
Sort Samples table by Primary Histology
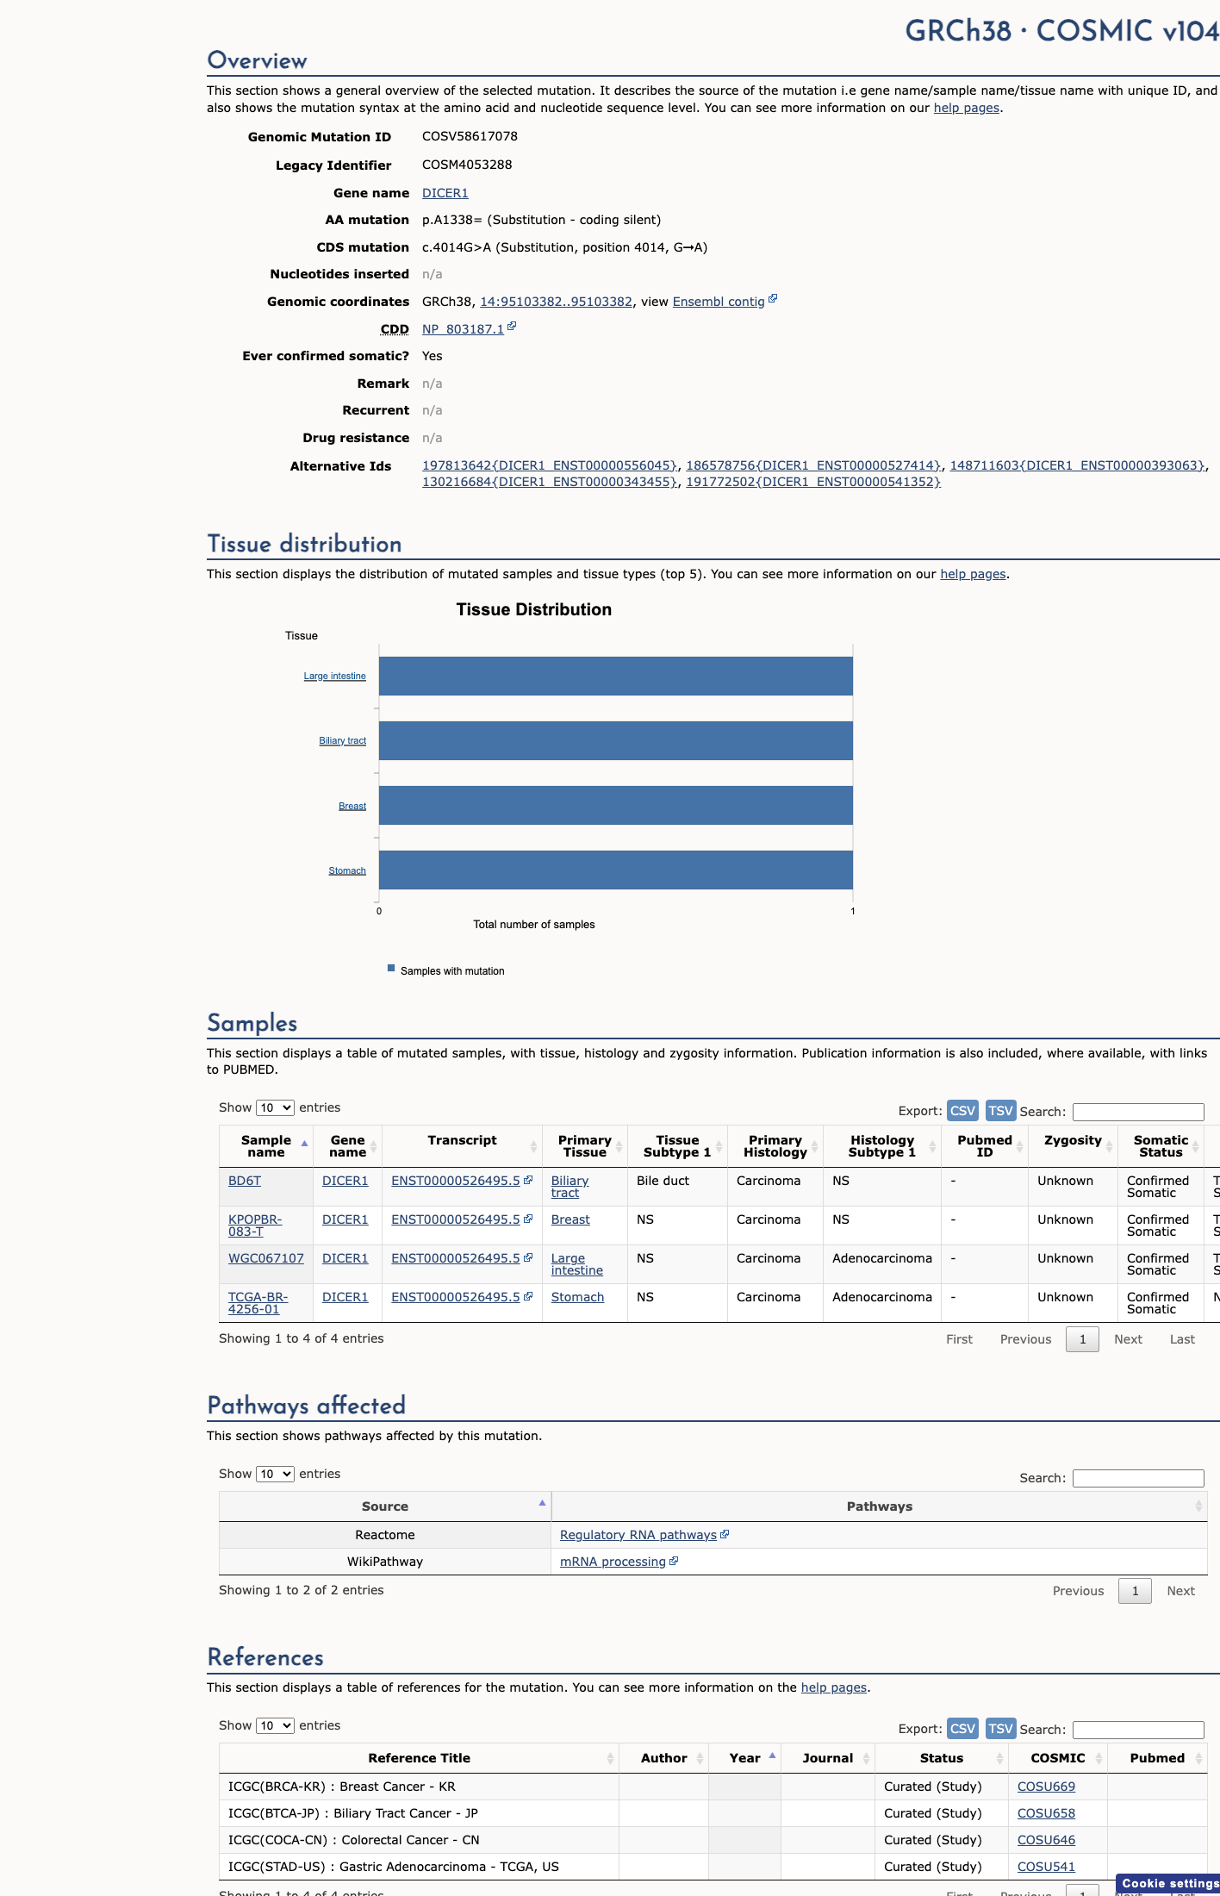[x=775, y=1146]
